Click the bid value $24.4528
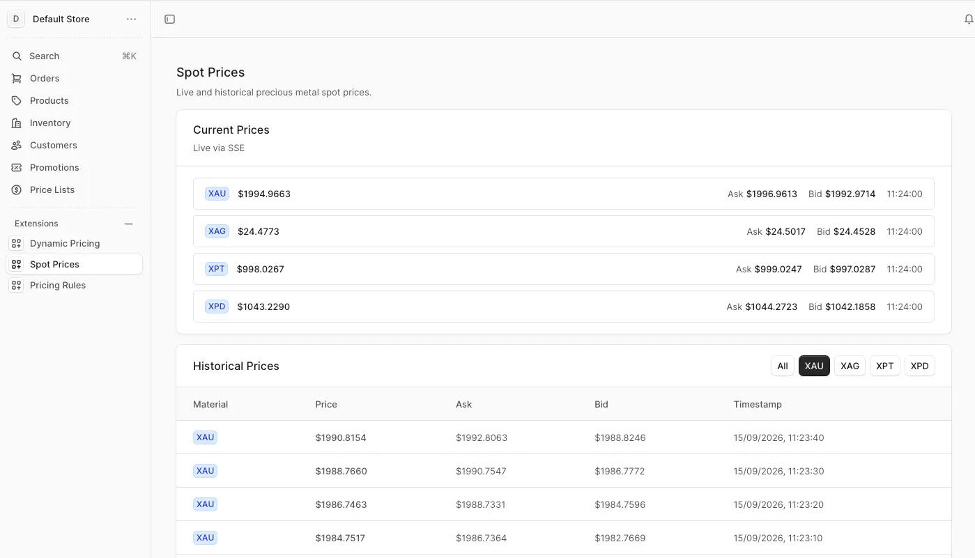 pos(854,231)
